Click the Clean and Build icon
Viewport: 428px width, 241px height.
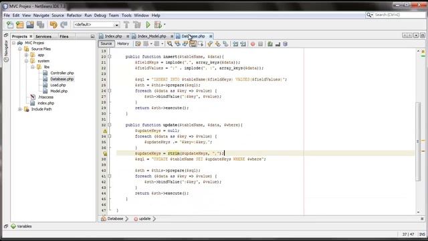pos(136,25)
